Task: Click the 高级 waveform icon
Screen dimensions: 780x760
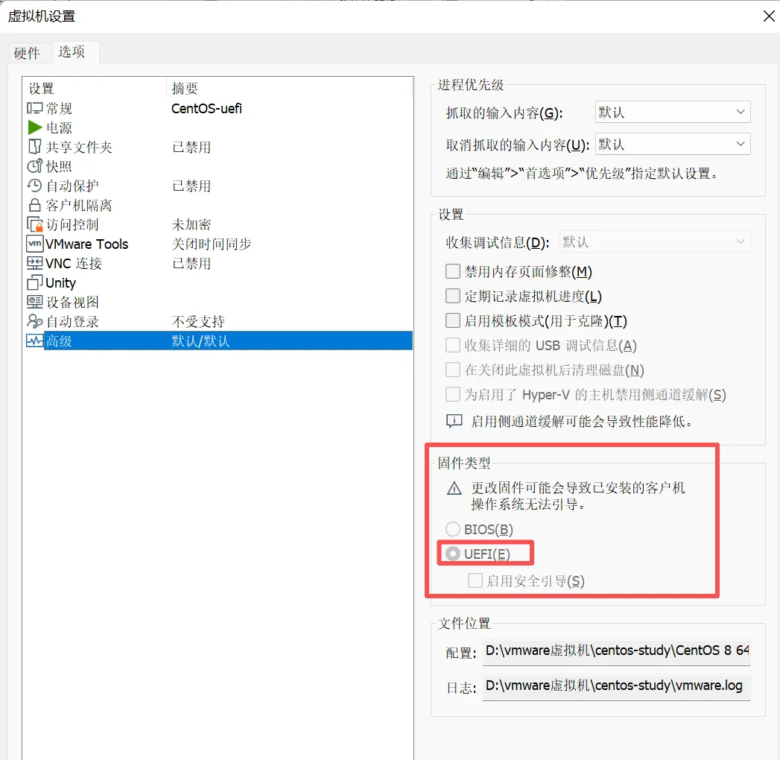Action: [34, 341]
